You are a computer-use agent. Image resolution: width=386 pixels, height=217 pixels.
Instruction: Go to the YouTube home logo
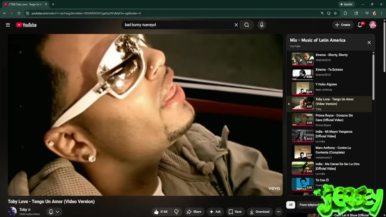pyautogui.click(x=26, y=25)
